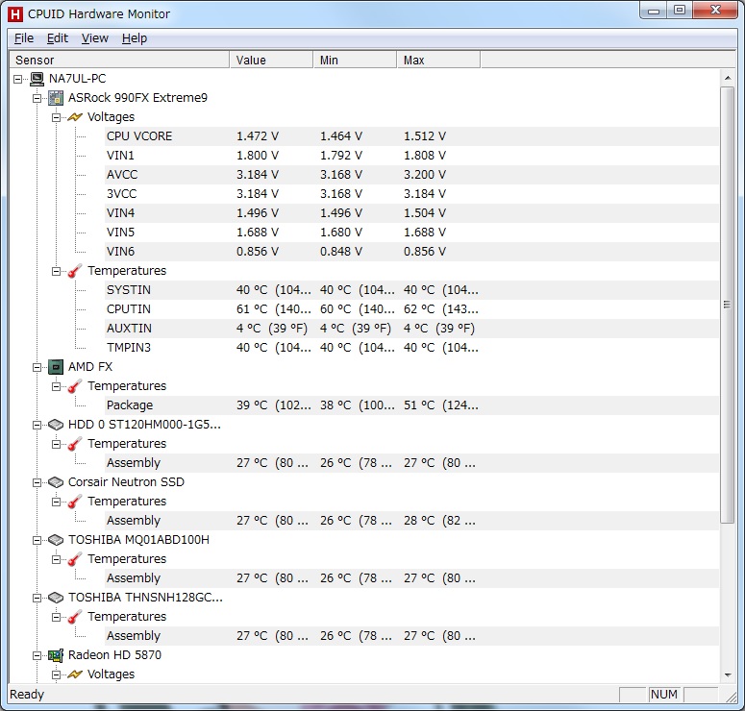Collapse the HDD 0 ST120HM000 node
This screenshot has height=711, width=745.
[37, 425]
